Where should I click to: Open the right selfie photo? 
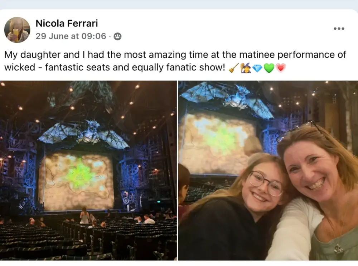click(268, 170)
